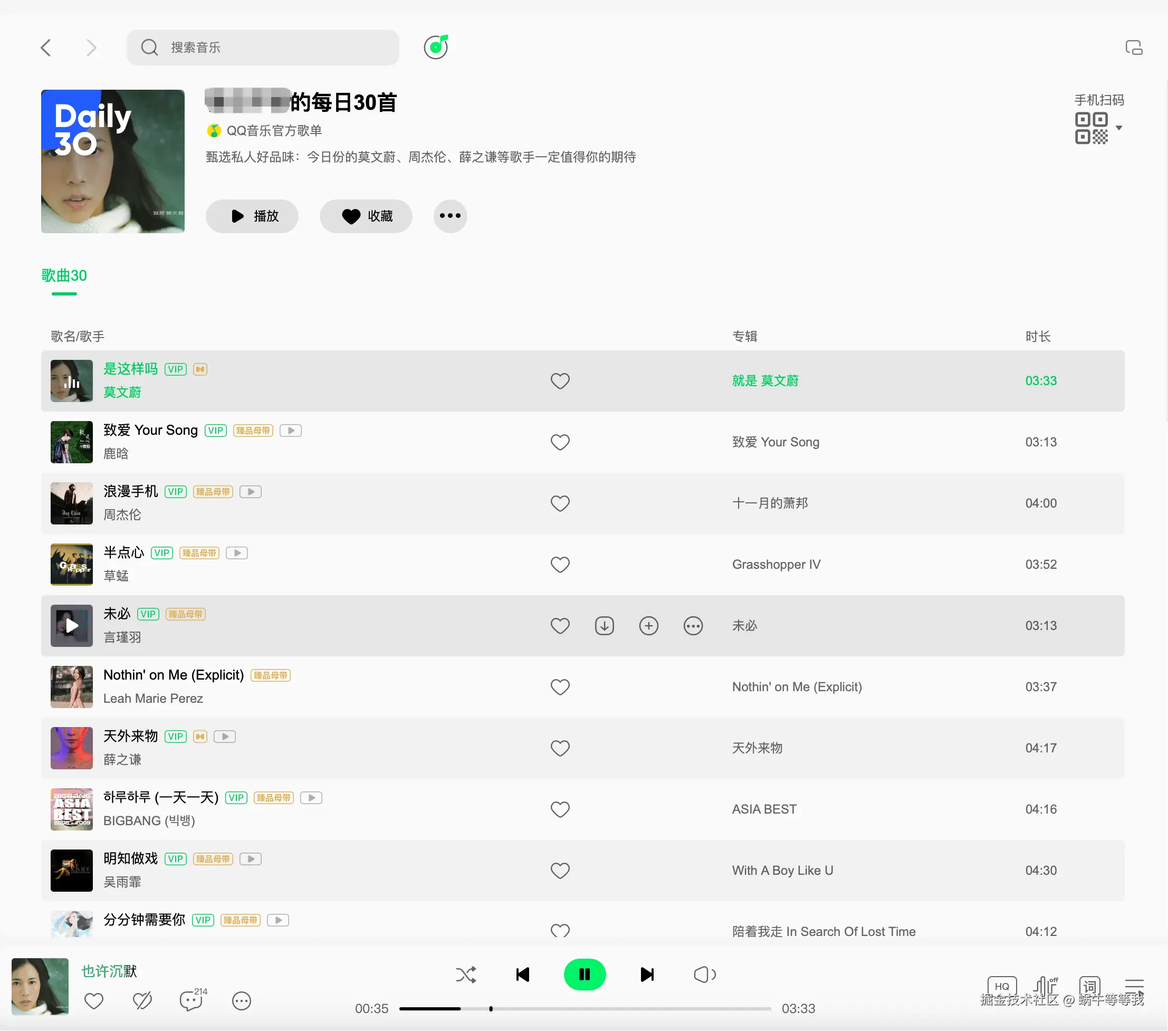This screenshot has height=1031, width=1168.
Task: Skip to the next track
Action: coord(646,975)
